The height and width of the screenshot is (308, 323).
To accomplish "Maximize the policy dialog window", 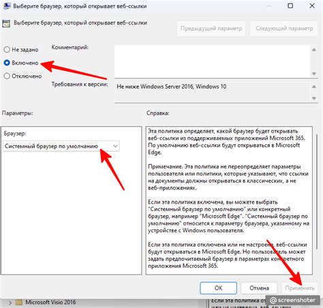I will click(290, 6).
